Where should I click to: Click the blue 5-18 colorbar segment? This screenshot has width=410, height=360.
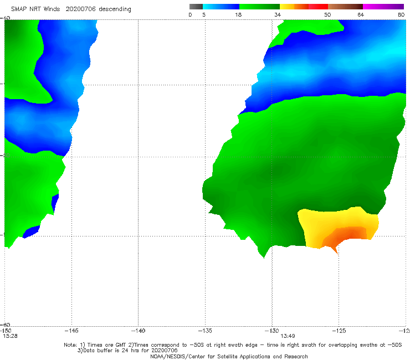[221, 7]
